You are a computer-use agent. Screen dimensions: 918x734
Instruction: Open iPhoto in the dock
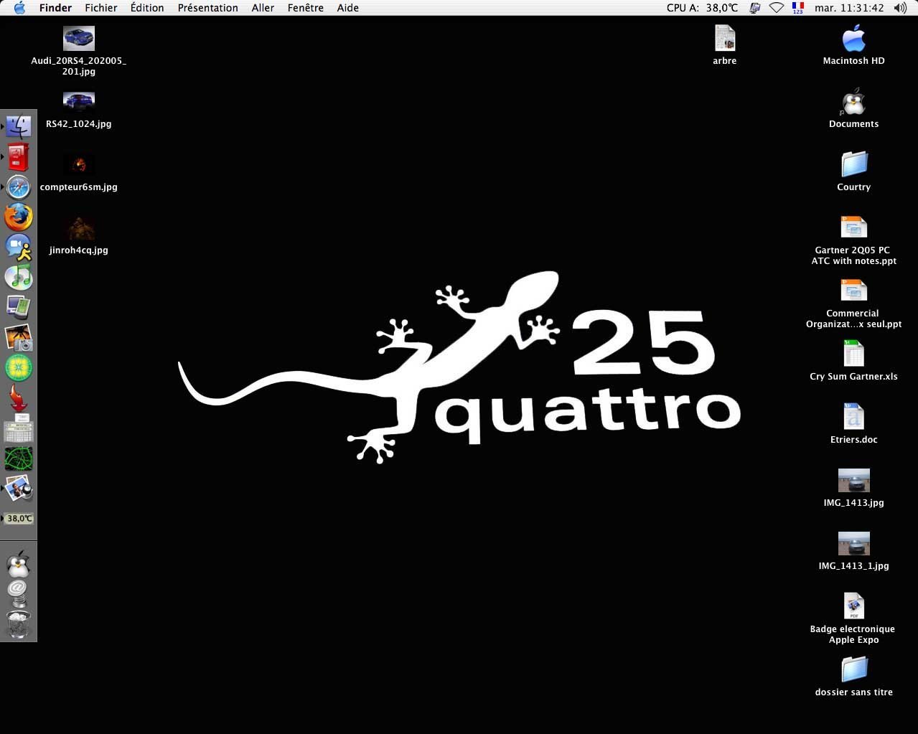19,337
